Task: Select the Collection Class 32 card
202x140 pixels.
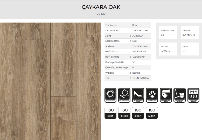Action: pyautogui.click(x=168, y=33)
